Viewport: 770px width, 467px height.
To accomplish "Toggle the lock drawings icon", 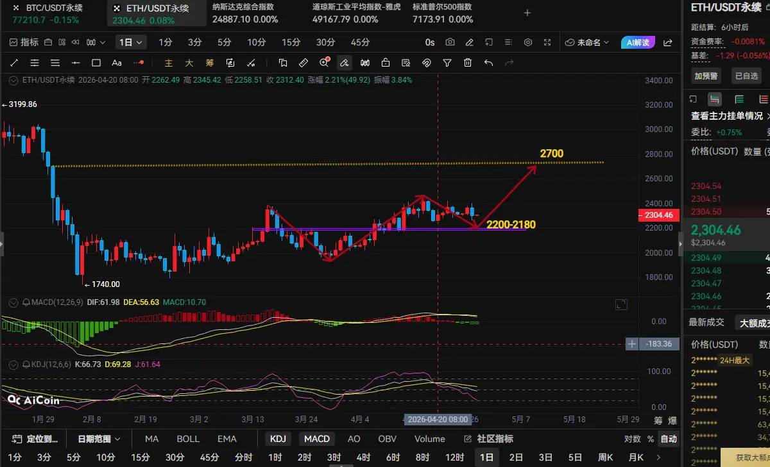I will coord(386,63).
